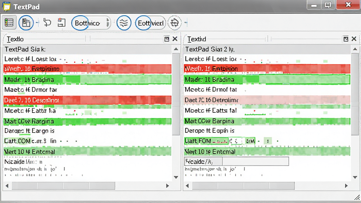Click left pane horizontal scroll left arrow

click(x=7, y=186)
